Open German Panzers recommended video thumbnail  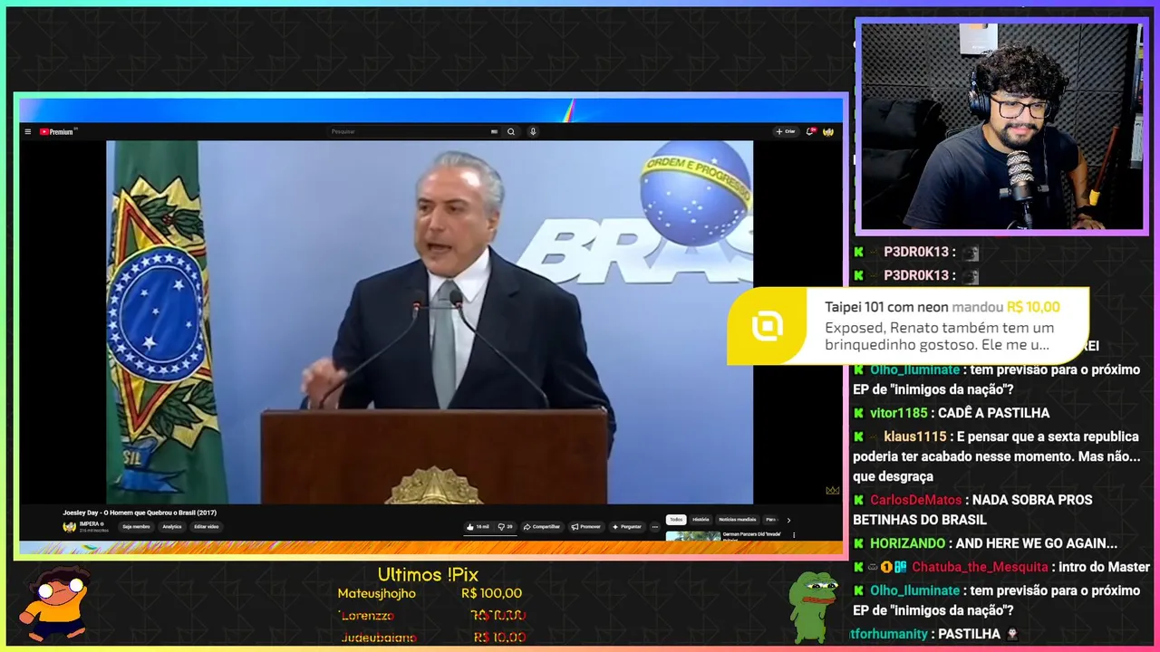pyautogui.click(x=692, y=535)
